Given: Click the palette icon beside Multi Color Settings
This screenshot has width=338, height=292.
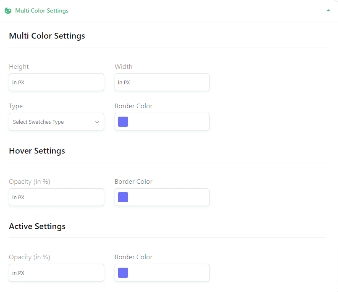Looking at the screenshot, I should 8,10.
